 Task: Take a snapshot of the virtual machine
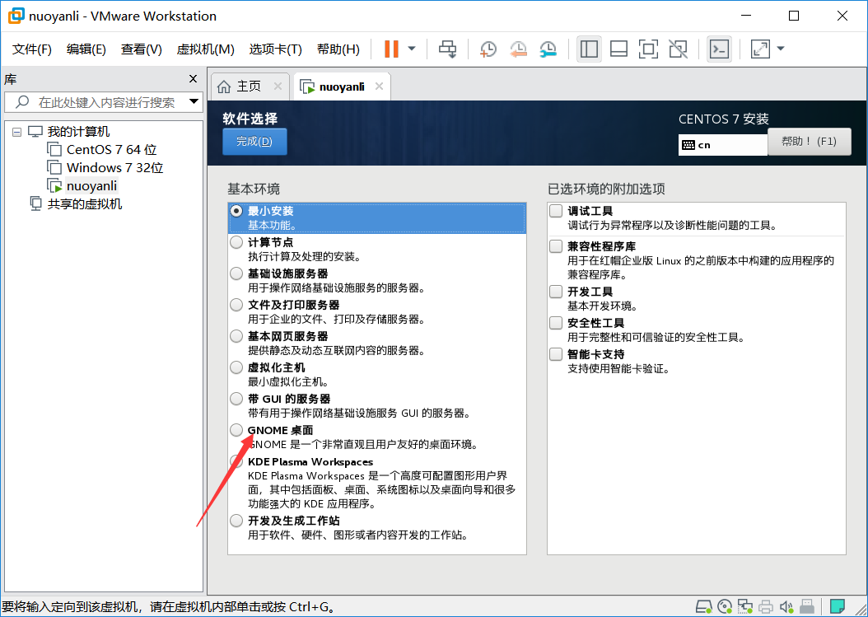488,49
